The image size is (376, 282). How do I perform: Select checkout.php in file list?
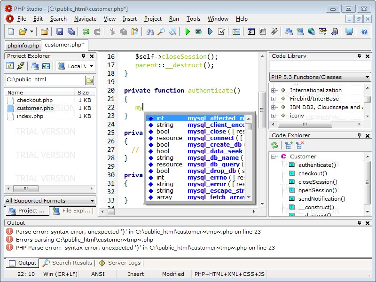click(34, 100)
